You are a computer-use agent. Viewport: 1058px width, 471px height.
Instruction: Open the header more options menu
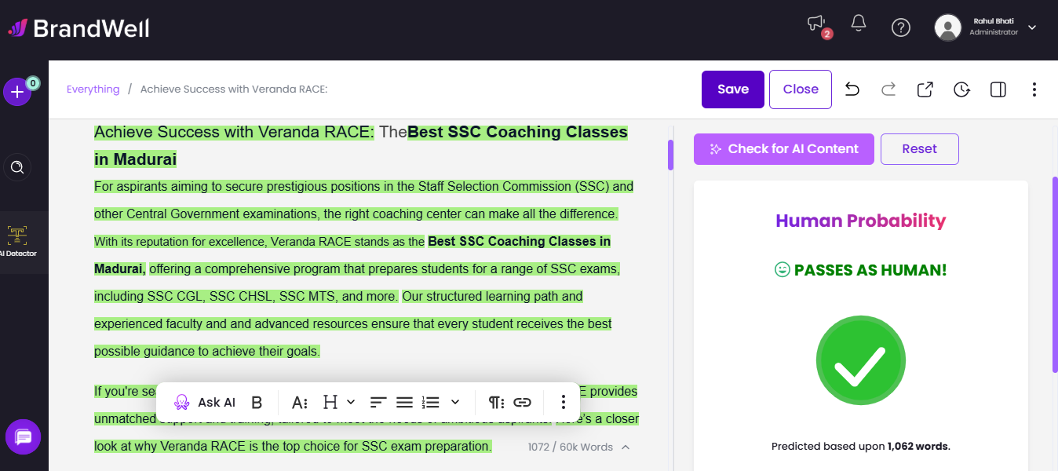click(1034, 89)
